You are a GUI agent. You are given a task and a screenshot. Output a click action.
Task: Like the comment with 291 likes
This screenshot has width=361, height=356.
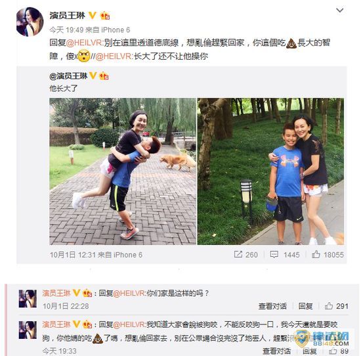(329, 306)
